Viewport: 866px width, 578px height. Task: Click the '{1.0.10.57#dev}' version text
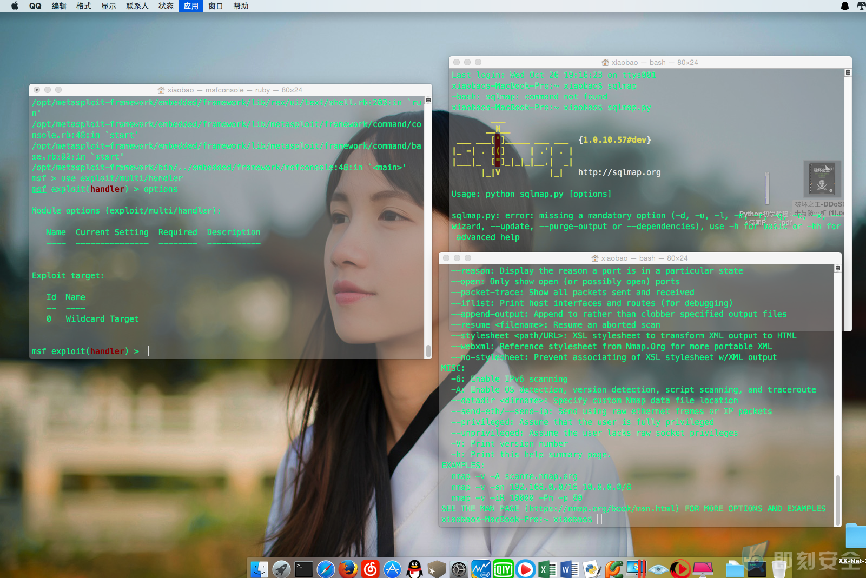(614, 140)
